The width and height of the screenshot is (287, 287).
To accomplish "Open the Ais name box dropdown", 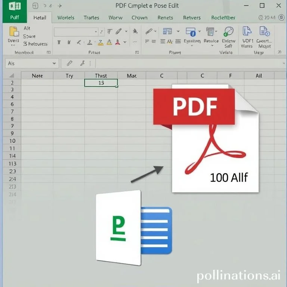I will tap(54, 64).
